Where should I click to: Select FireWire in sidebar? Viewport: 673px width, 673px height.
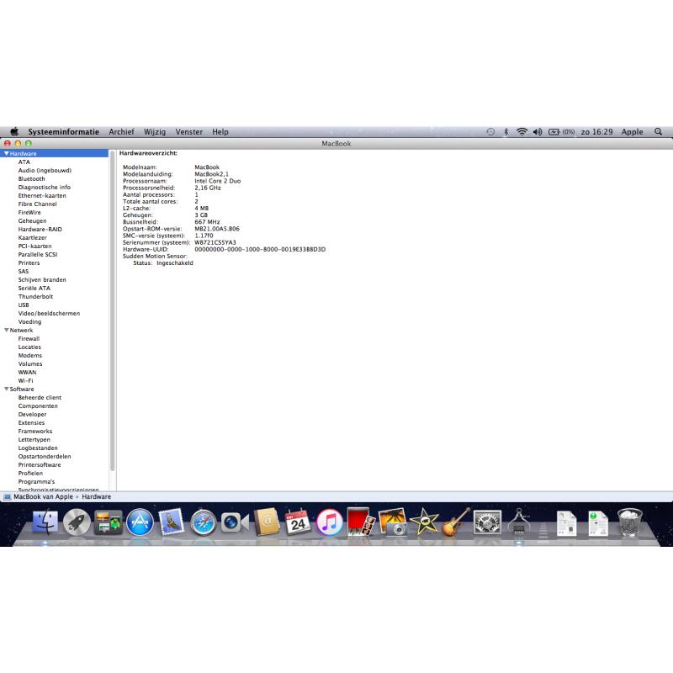29,213
